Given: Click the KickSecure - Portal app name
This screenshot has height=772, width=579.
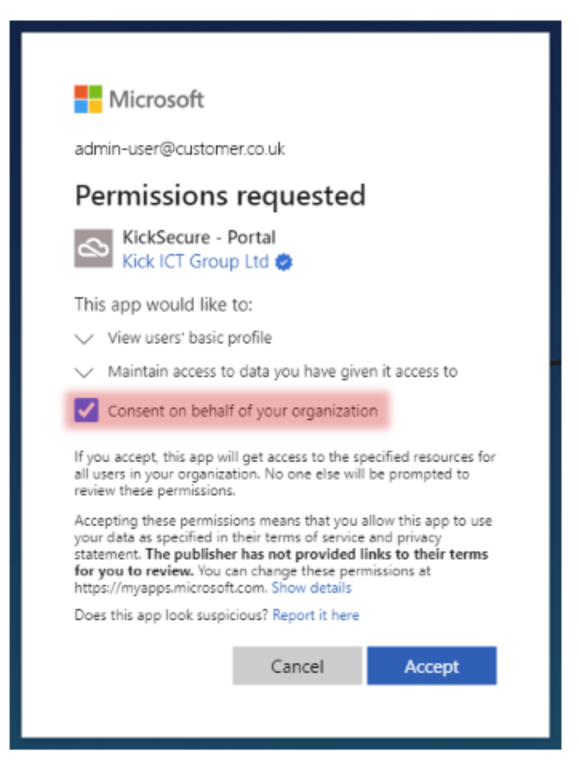Looking at the screenshot, I should tap(199, 237).
